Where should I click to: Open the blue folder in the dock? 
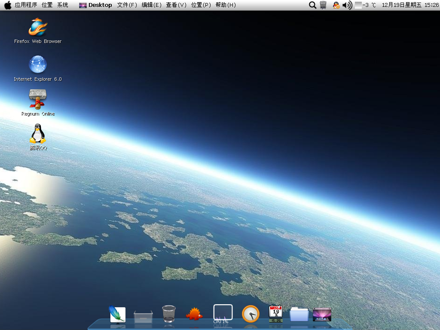click(299, 314)
